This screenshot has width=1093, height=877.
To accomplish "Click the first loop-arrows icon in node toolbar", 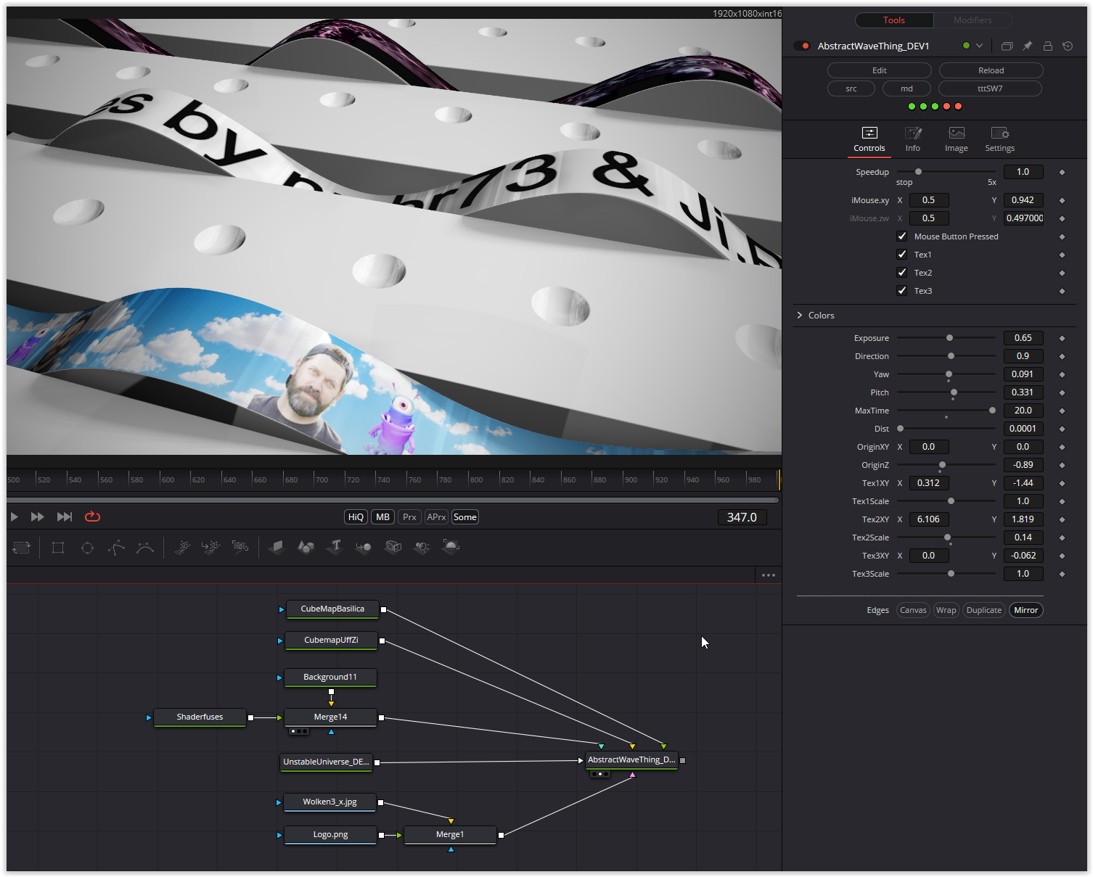I will tap(22, 548).
